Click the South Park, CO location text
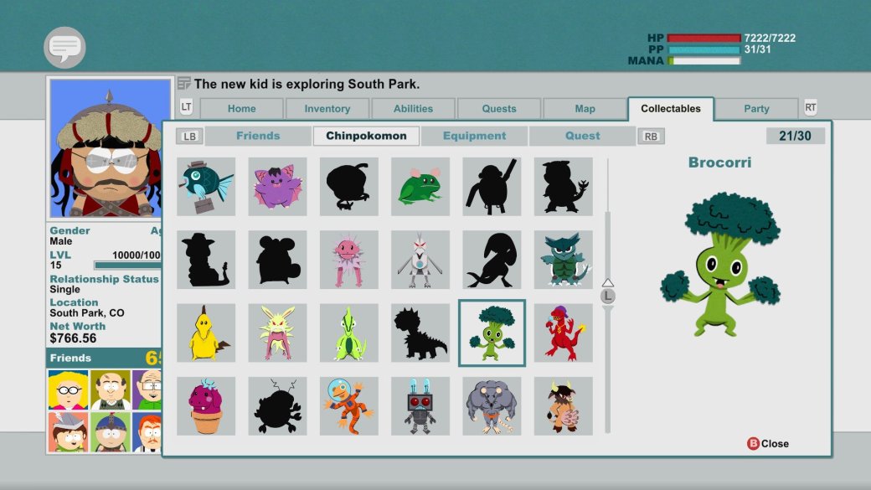The height and width of the screenshot is (490, 871). (86, 312)
